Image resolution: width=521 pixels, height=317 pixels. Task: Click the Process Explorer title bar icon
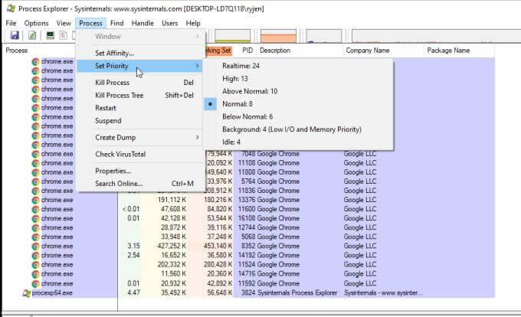tap(11, 8)
